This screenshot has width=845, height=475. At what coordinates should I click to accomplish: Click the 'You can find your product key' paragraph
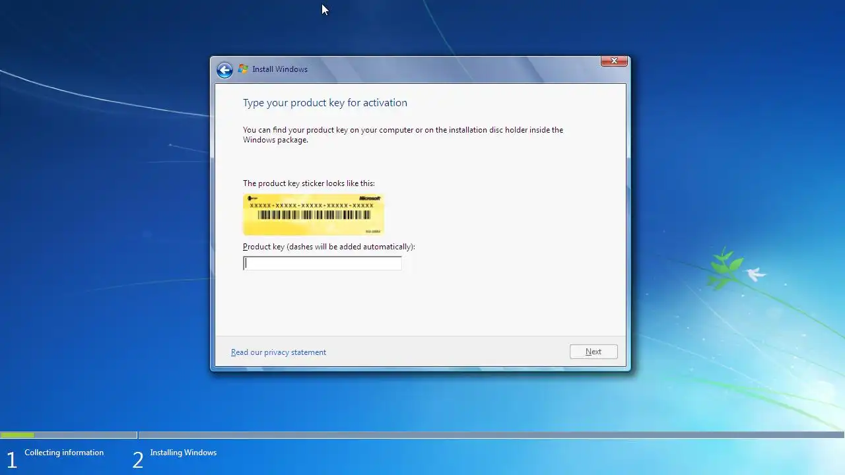pyautogui.click(x=403, y=135)
